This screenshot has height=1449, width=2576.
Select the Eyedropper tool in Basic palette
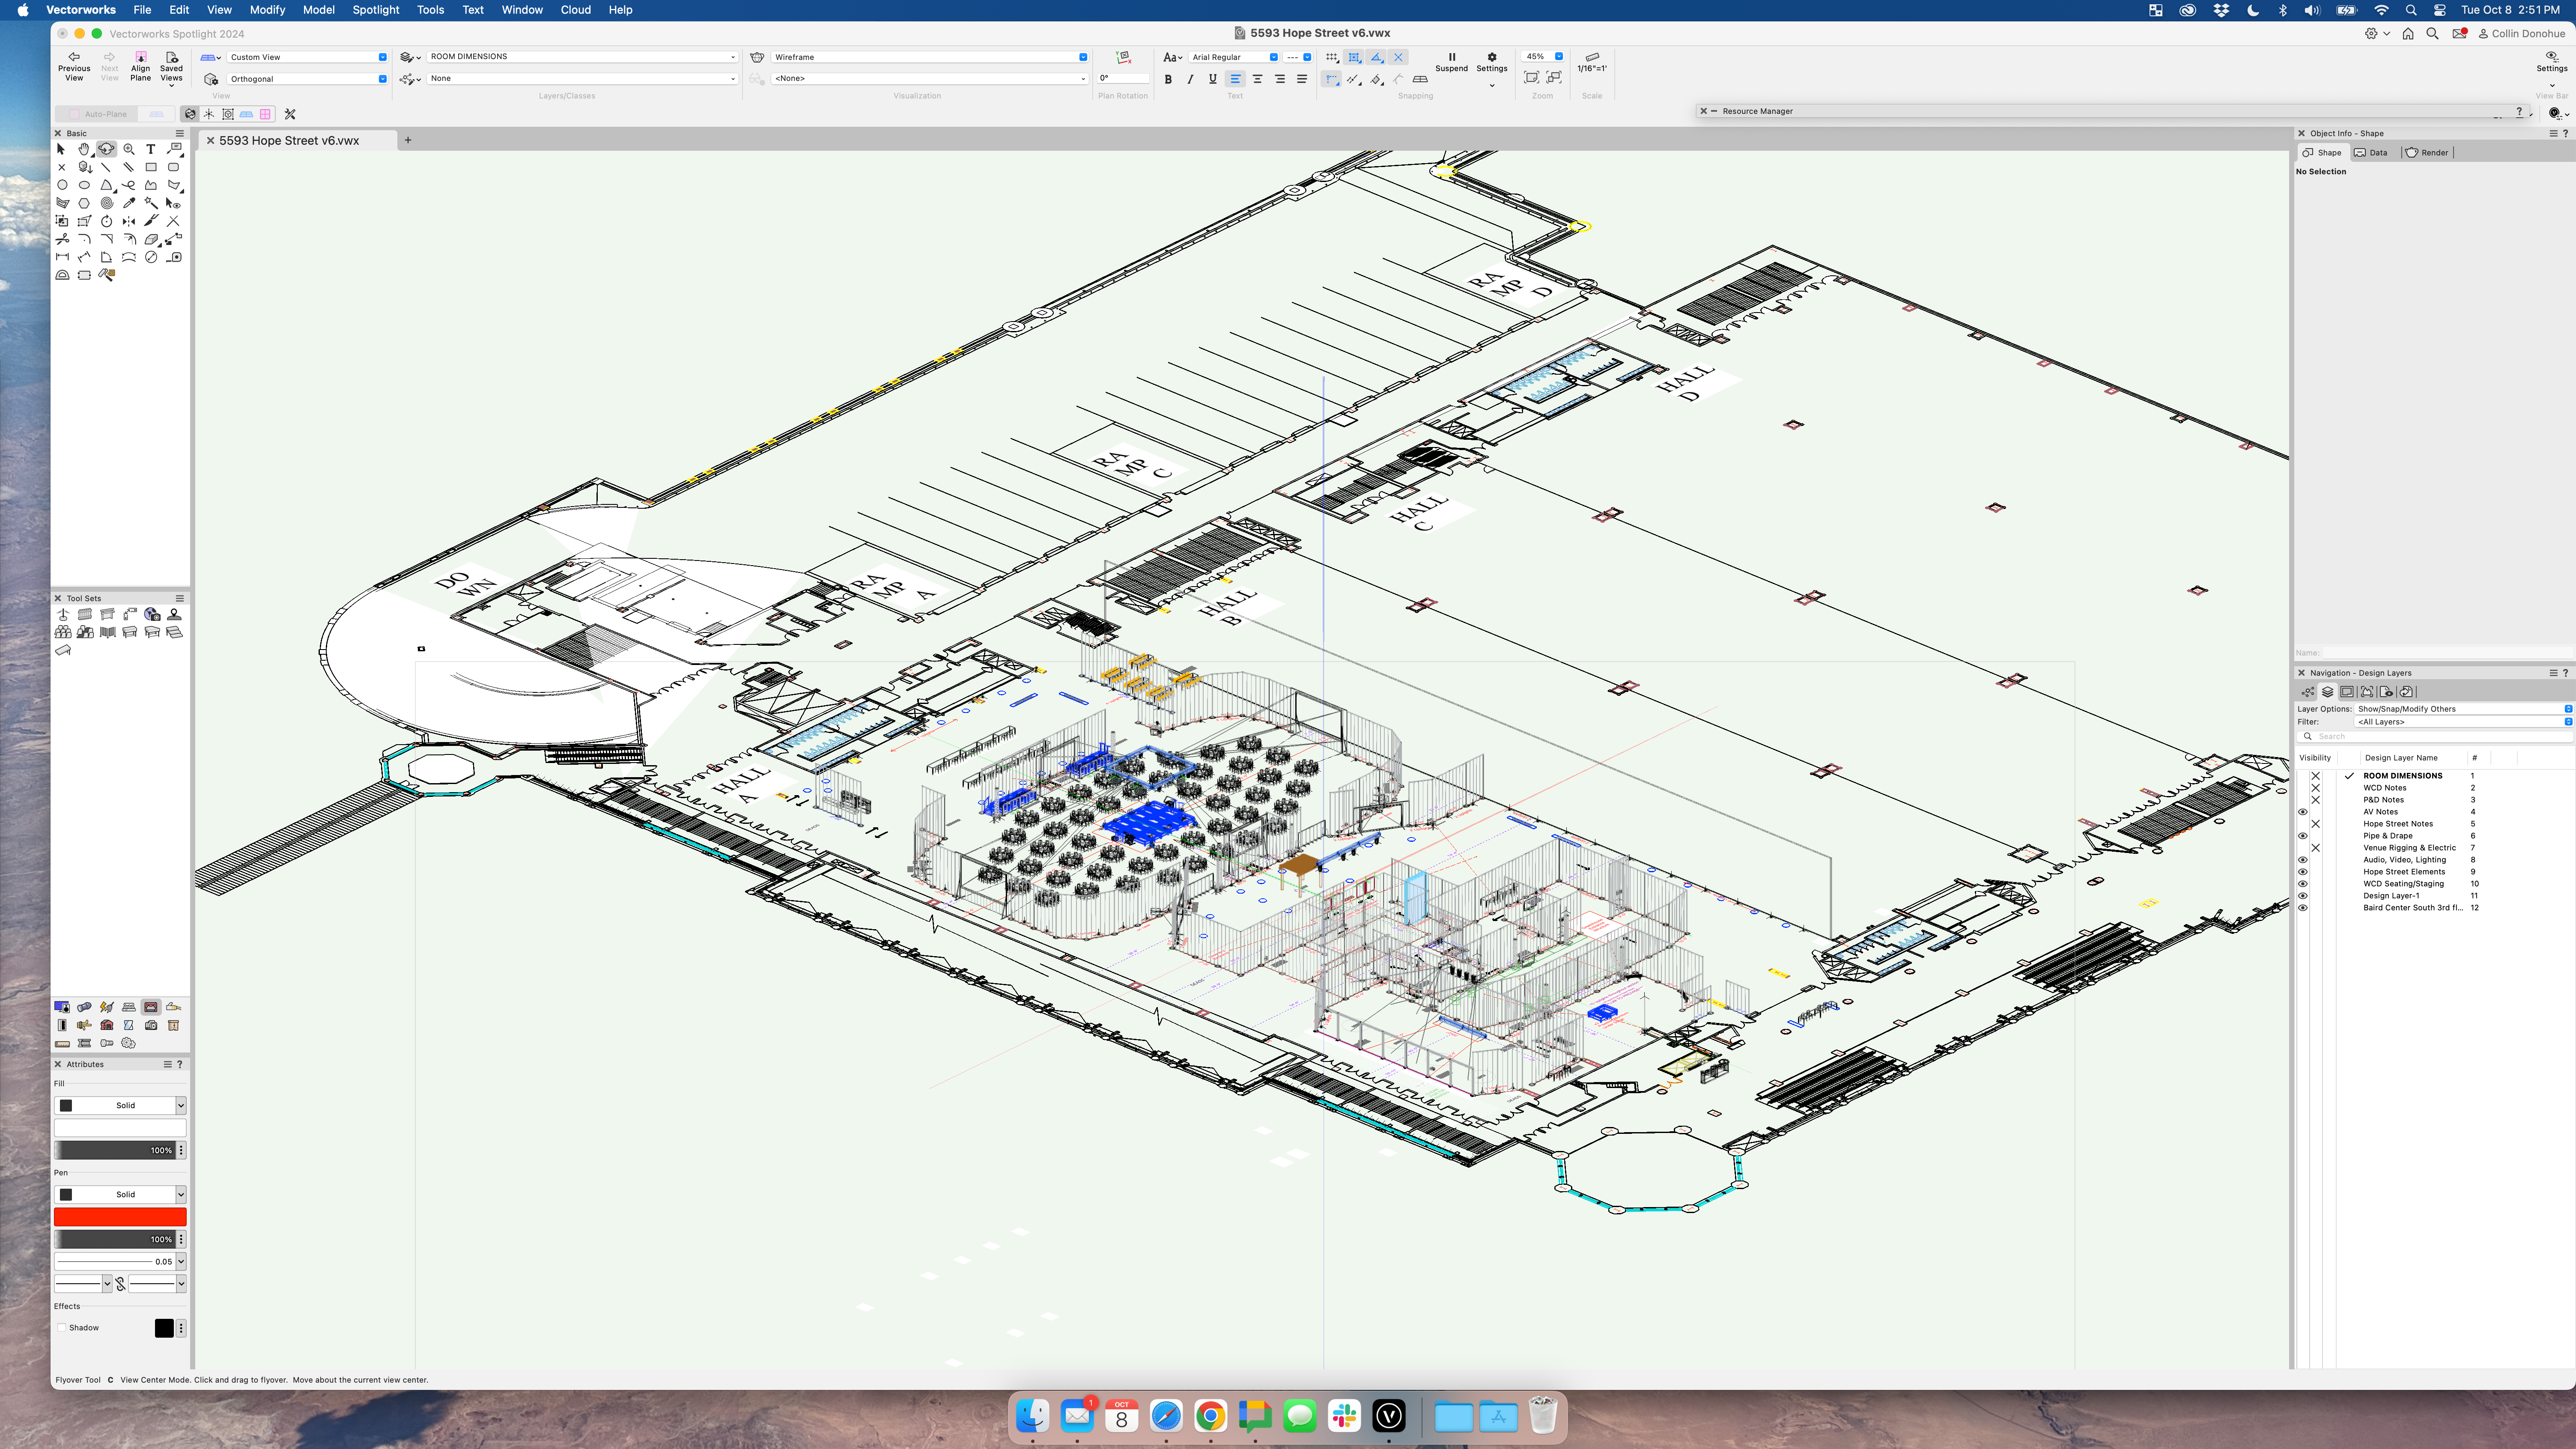[x=129, y=203]
